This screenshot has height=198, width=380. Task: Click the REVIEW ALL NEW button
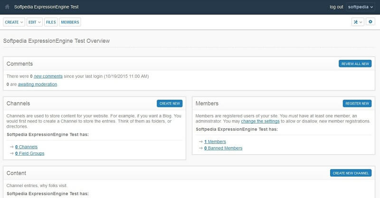[355, 64]
